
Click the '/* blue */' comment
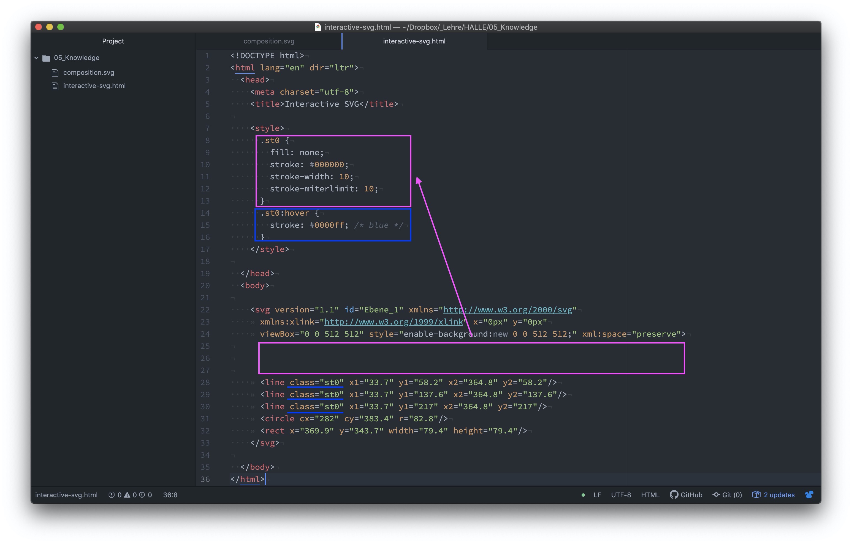pos(379,225)
